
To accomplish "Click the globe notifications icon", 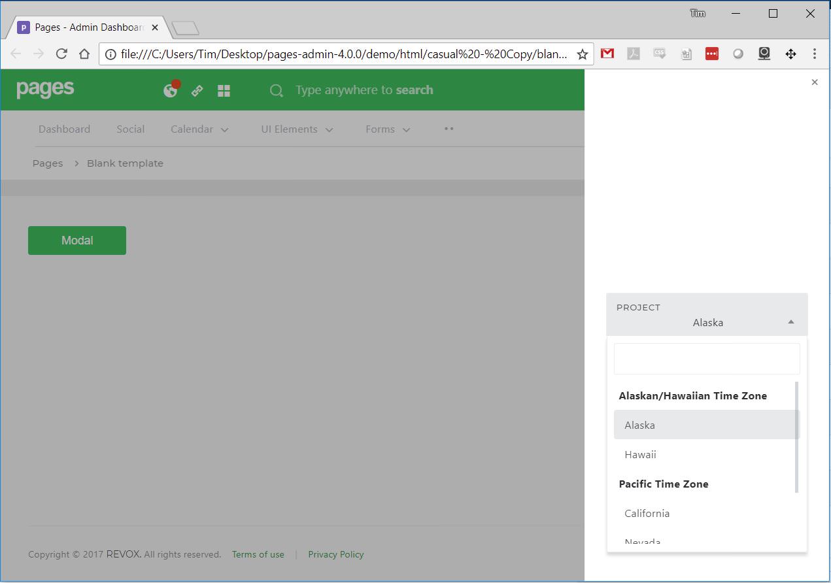I will pyautogui.click(x=171, y=90).
